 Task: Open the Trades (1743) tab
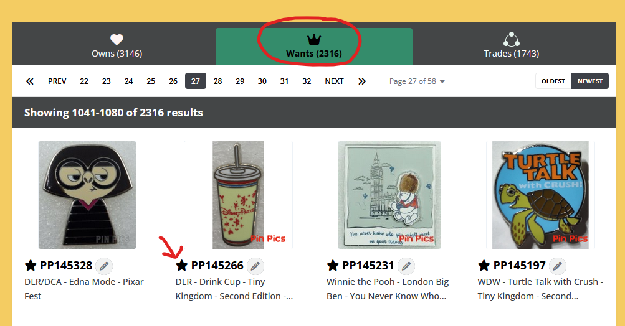click(x=512, y=47)
